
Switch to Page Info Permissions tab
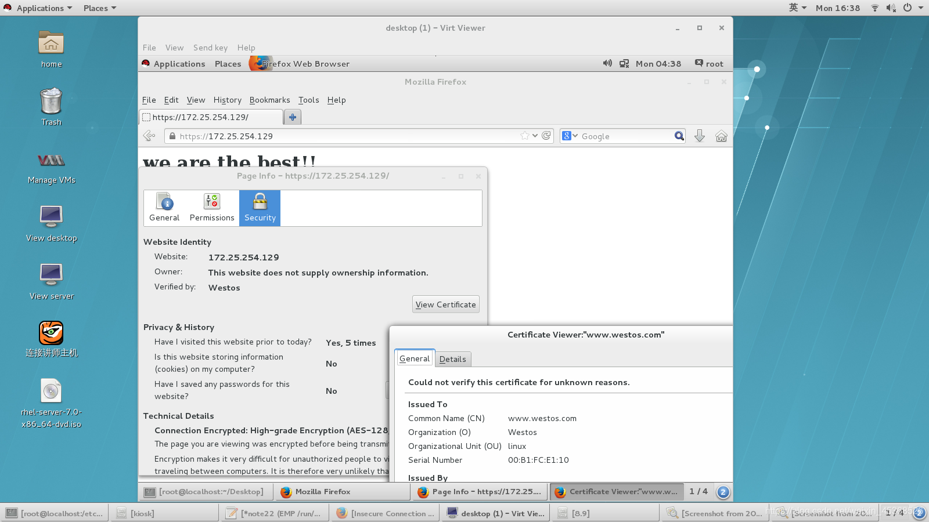coord(212,208)
